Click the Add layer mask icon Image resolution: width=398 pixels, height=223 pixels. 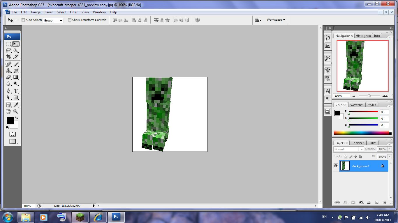pos(353,202)
